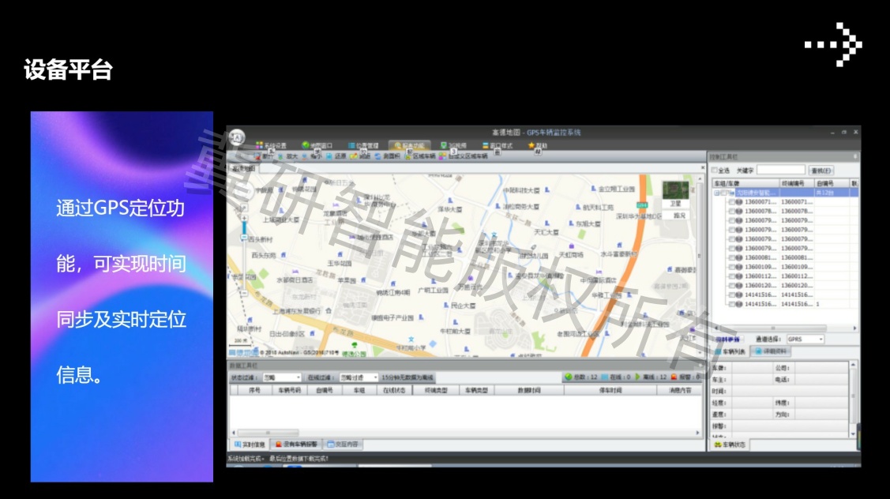Viewport: 890px width, 499px height.
Task: Switch to the 实时信息 bottom tab
Action: click(x=250, y=445)
